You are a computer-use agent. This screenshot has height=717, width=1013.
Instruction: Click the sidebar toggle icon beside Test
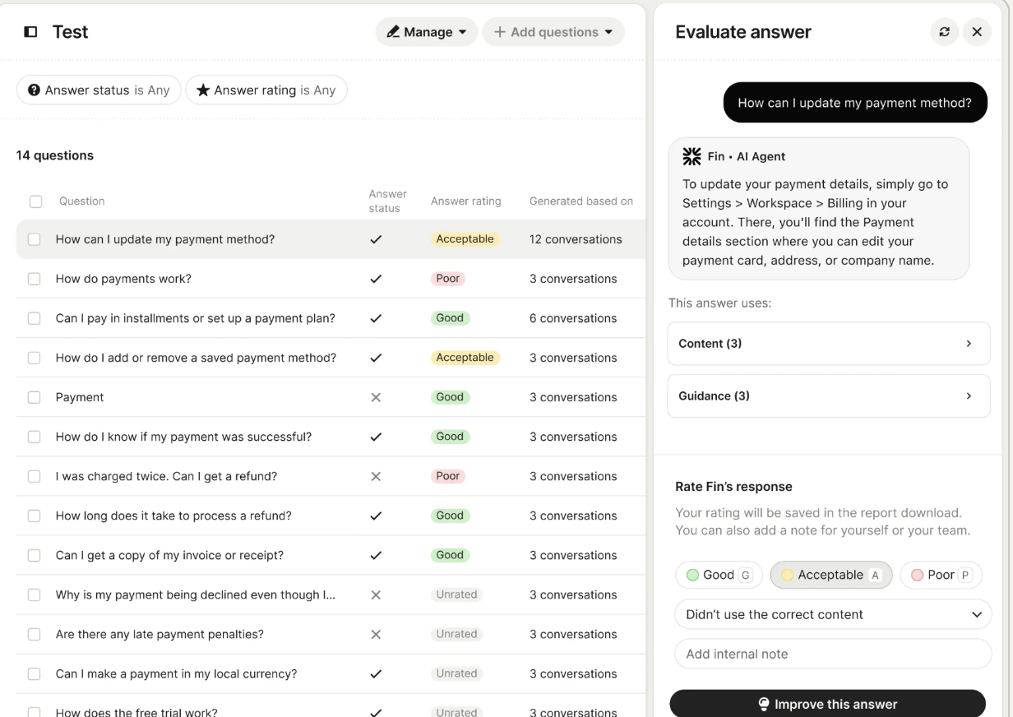click(30, 32)
